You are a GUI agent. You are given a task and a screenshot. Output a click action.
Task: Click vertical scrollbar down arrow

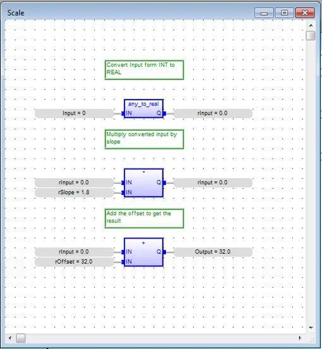point(311,328)
